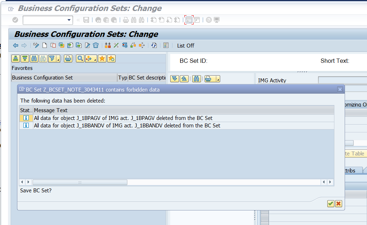Click the List Off button
367x225 pixels.
(x=185, y=46)
